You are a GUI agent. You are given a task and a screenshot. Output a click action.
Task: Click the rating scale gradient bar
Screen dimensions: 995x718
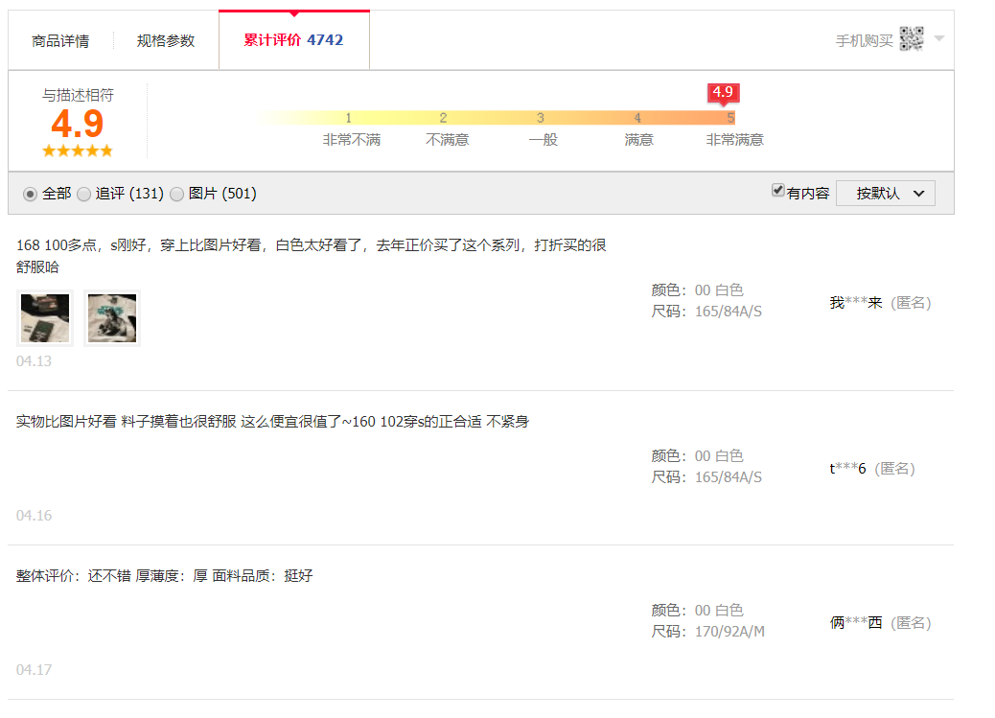495,118
